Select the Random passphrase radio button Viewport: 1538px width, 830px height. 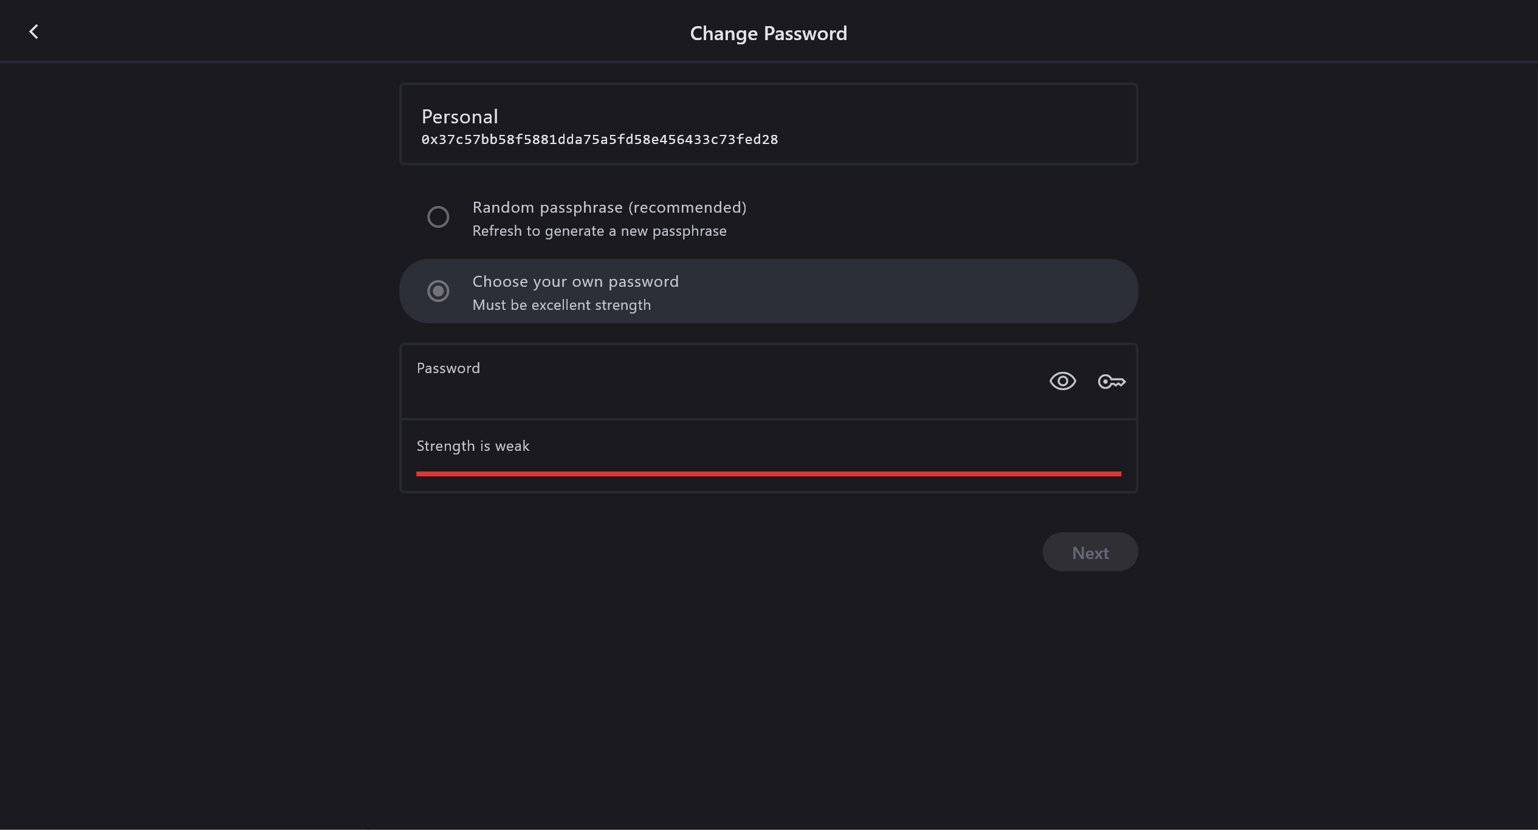(x=438, y=217)
